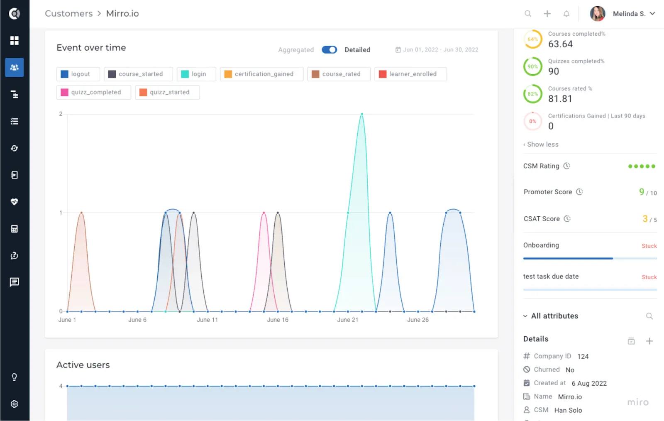Screen dimensions: 664x421
Task: Collapse metrics with Show less
Action: 541,144
